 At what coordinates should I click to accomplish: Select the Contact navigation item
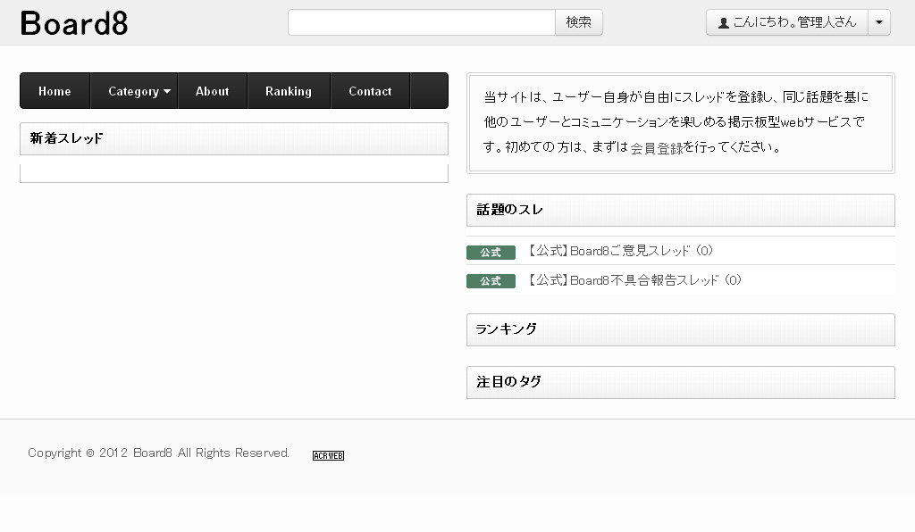click(370, 91)
